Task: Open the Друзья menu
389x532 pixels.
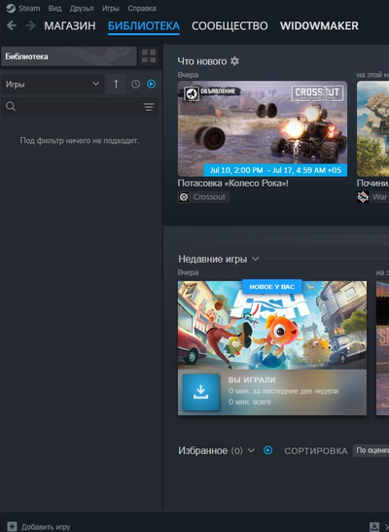Action: (82, 8)
